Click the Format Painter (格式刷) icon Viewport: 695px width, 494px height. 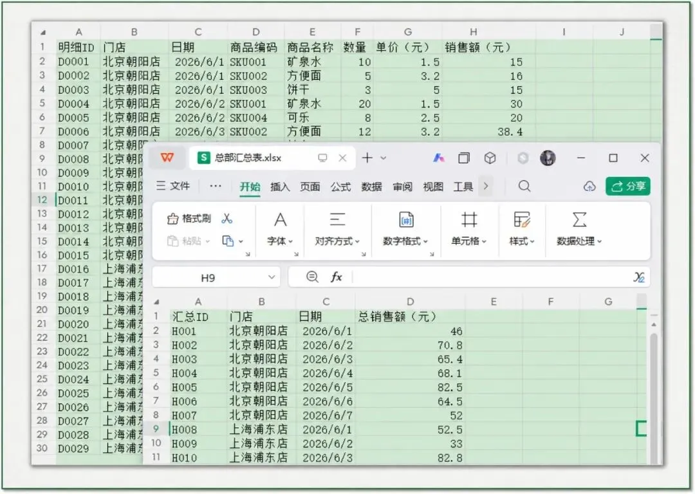[x=172, y=219]
